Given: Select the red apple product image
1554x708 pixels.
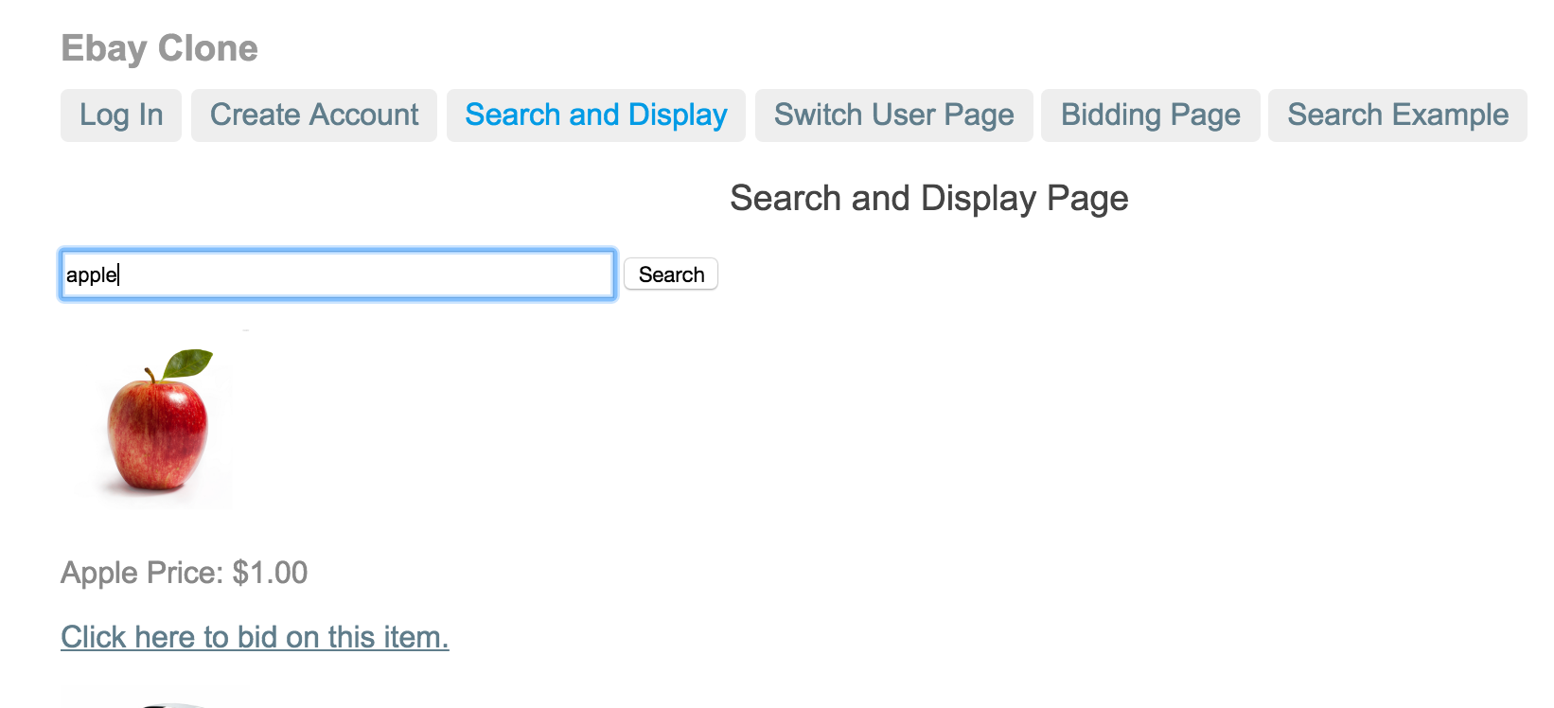Looking at the screenshot, I should [x=156, y=421].
